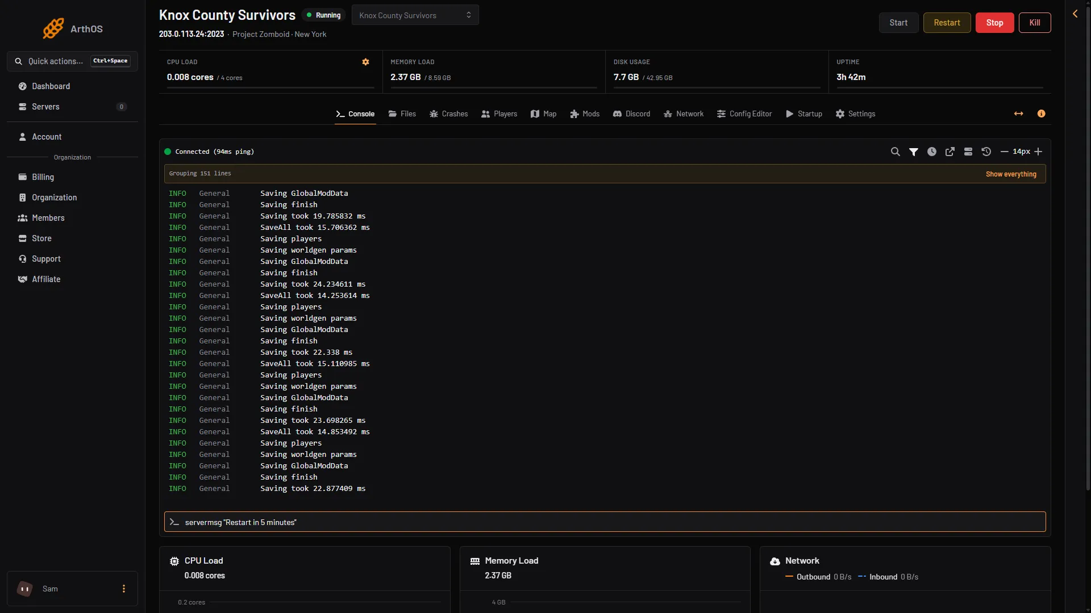Open Members in the sidebar
This screenshot has height=613, width=1091.
pyautogui.click(x=72, y=218)
